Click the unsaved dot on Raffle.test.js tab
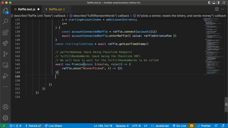Screen dimensions: 228x128 click(x=38, y=9)
